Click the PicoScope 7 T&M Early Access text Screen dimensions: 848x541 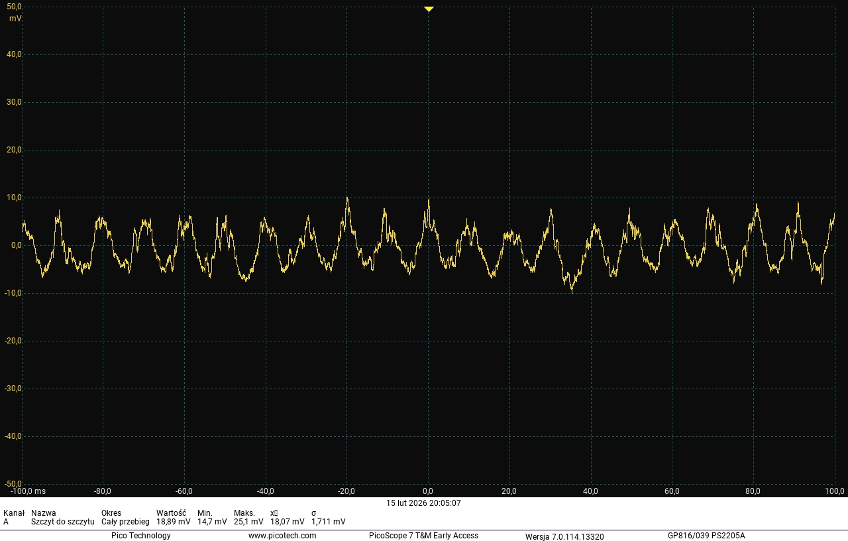tap(423, 536)
